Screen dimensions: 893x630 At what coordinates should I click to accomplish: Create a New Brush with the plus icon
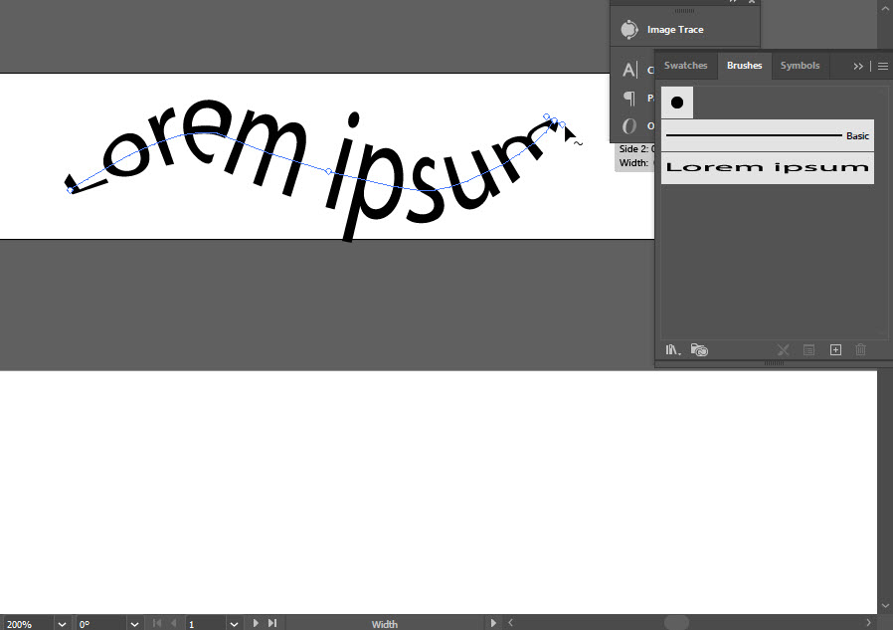[835, 349]
